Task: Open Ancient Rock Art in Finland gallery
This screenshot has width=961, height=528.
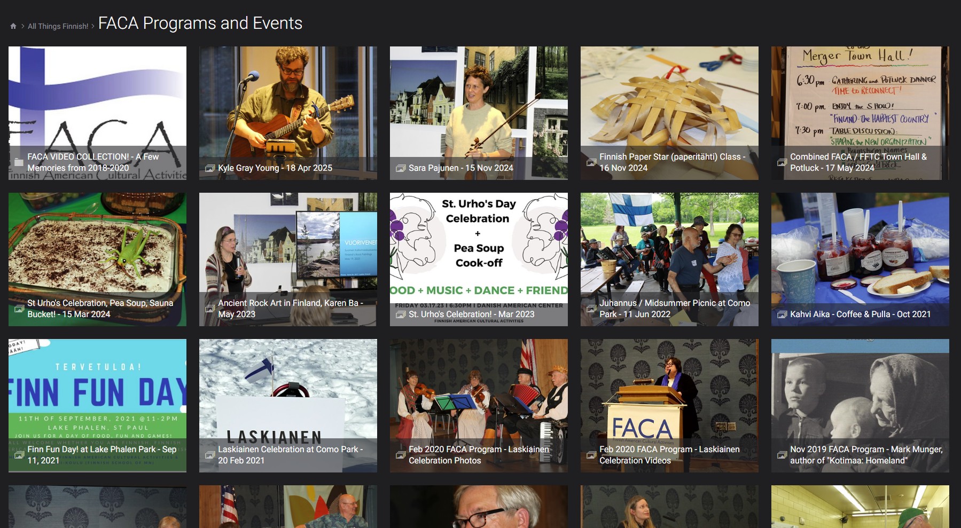Action: 288,259
